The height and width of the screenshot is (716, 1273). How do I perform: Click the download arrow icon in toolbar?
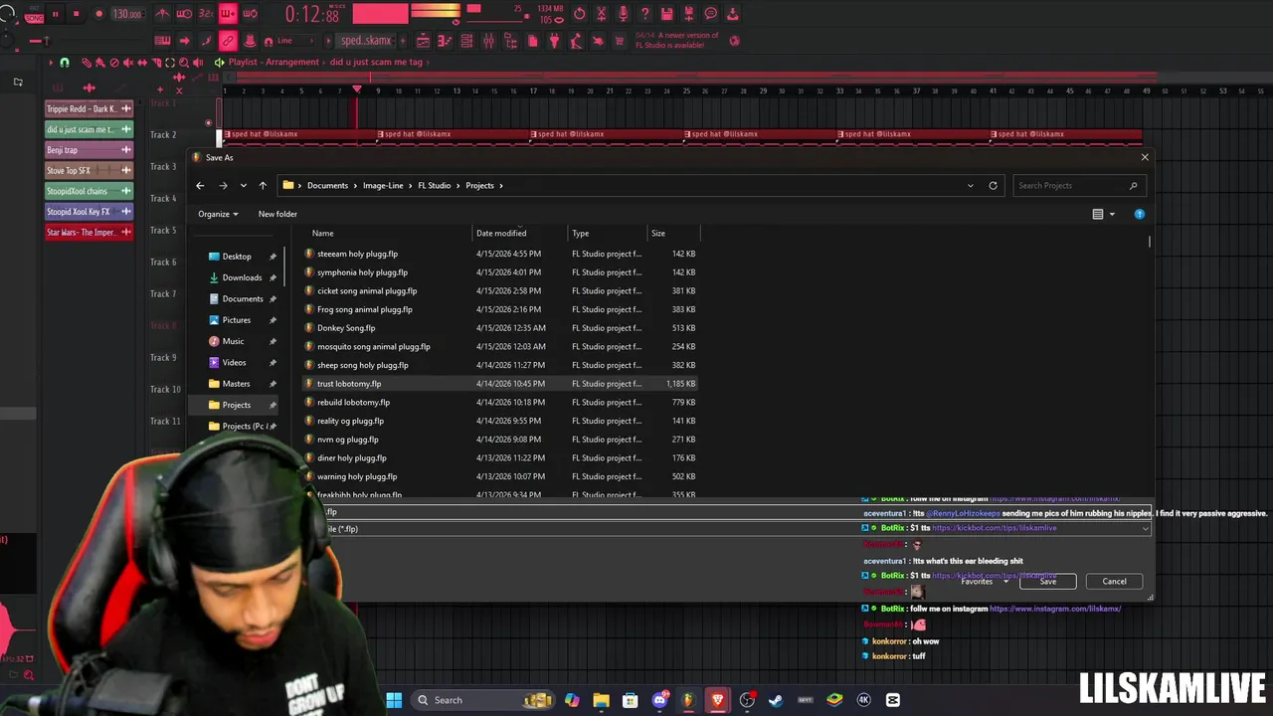733,14
